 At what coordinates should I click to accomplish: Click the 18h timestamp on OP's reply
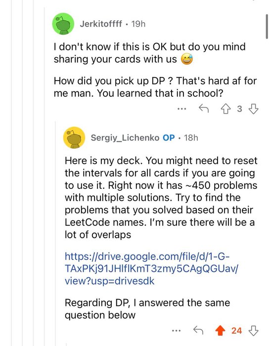(191, 138)
